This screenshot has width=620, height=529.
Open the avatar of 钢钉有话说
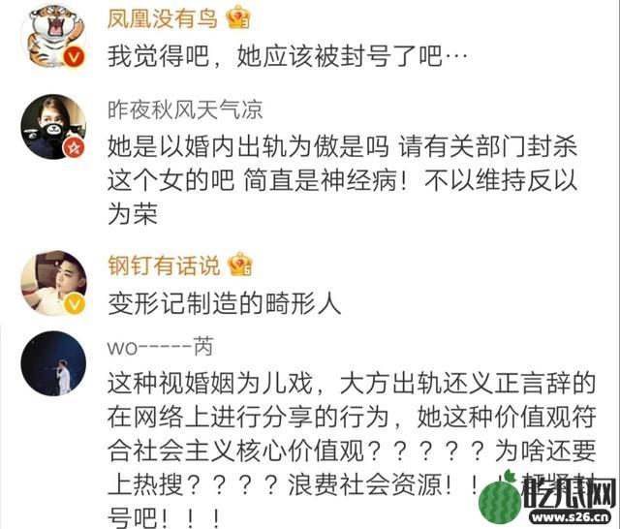(x=53, y=283)
